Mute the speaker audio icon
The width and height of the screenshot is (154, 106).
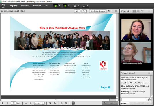[x=56, y=6]
